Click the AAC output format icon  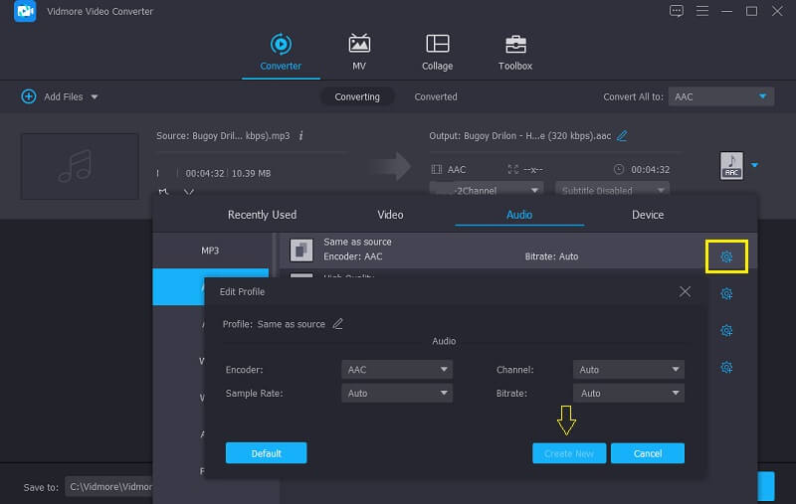tap(731, 166)
